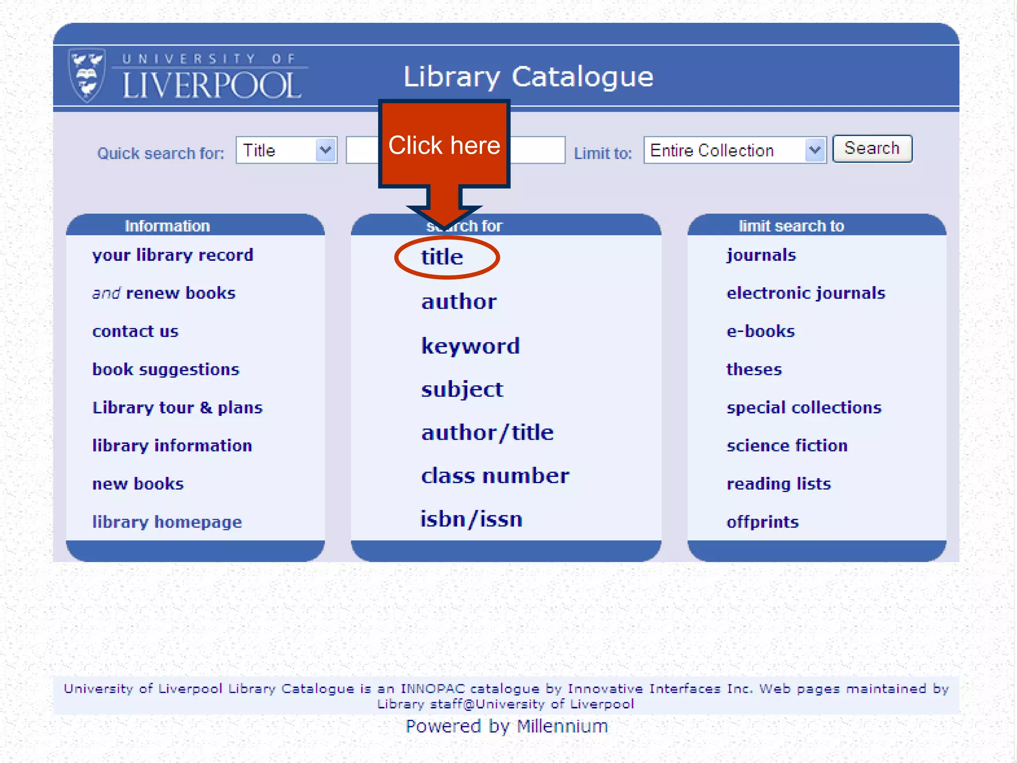Limit search to electronic journals

pyautogui.click(x=805, y=293)
